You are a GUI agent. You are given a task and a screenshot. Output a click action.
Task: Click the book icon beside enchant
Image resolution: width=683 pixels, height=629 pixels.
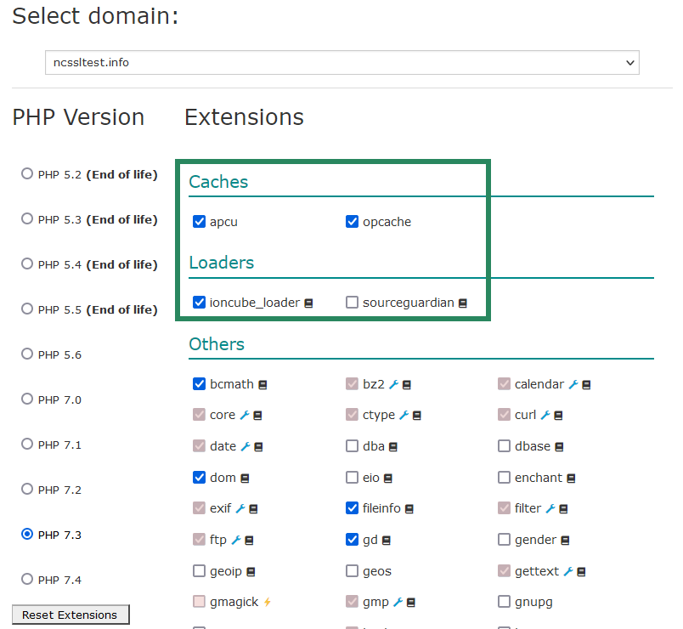point(571,478)
